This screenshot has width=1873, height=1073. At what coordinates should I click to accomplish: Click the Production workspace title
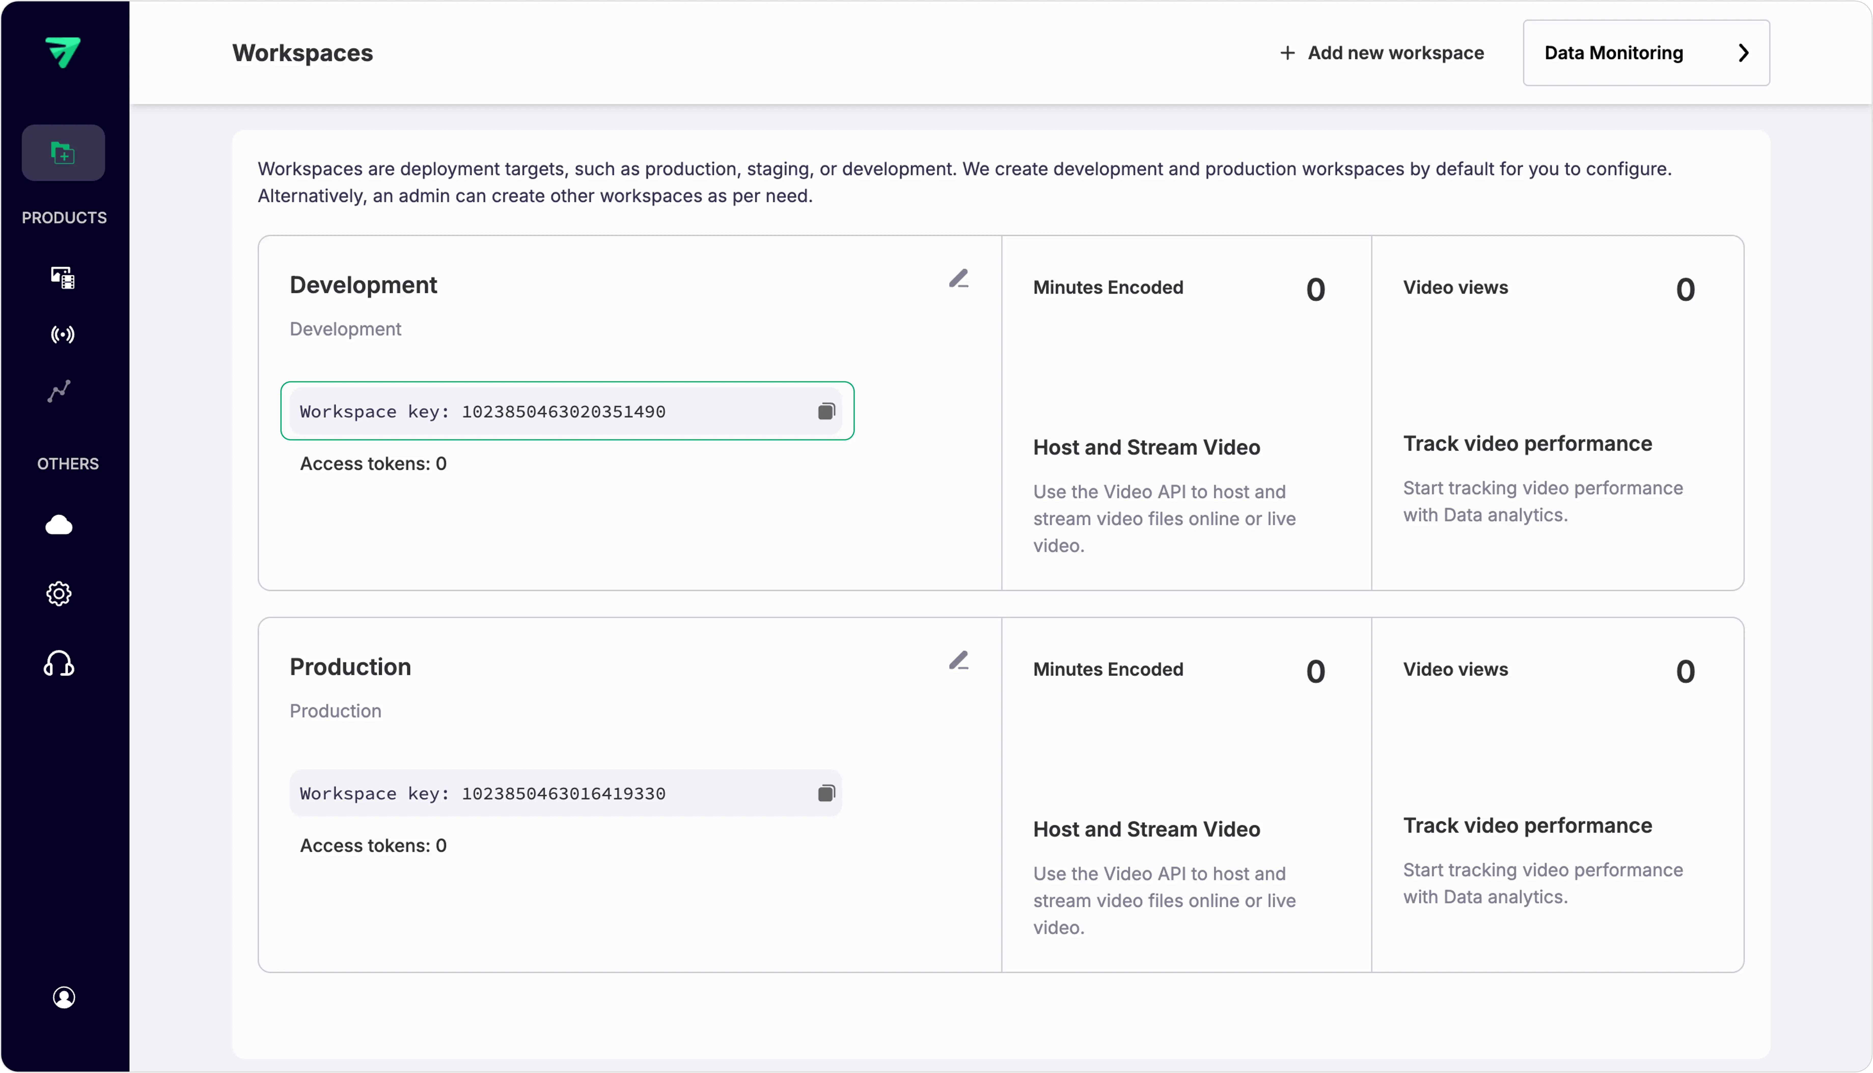click(x=350, y=667)
